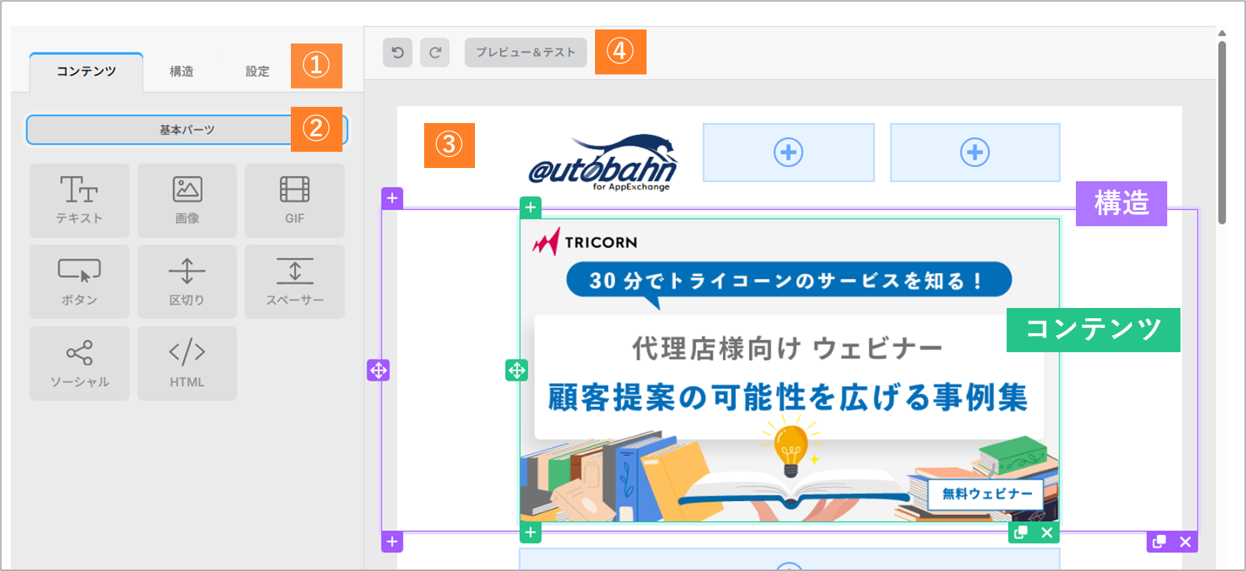Click the purple plus below the structure block
Image resolution: width=1246 pixels, height=571 pixels.
[393, 542]
